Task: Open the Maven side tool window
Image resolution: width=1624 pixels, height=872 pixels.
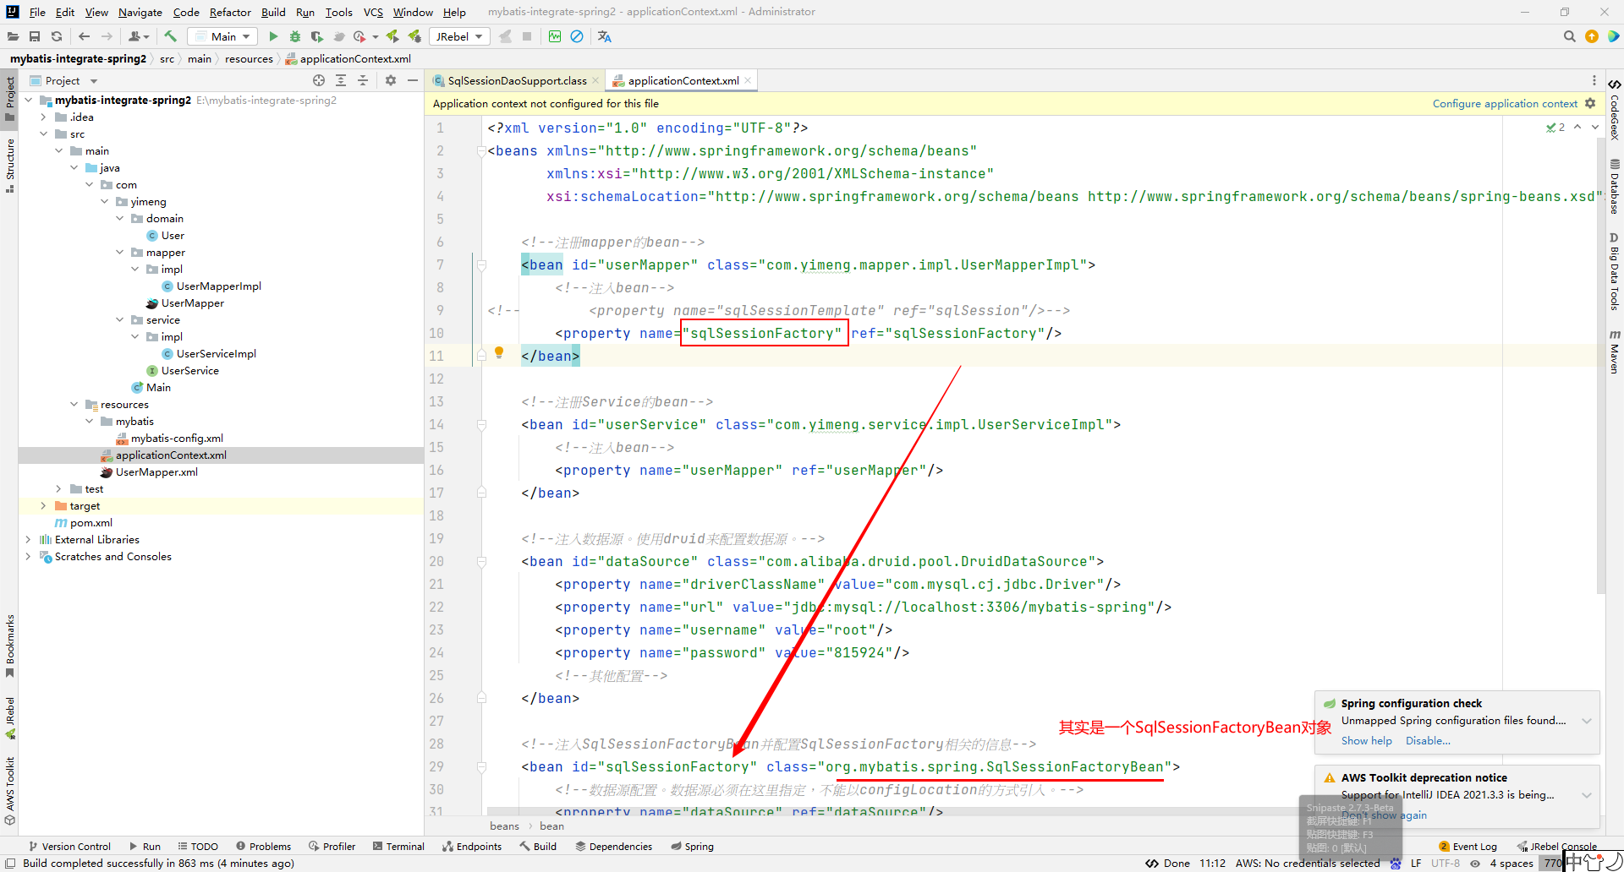Action: tap(1615, 352)
